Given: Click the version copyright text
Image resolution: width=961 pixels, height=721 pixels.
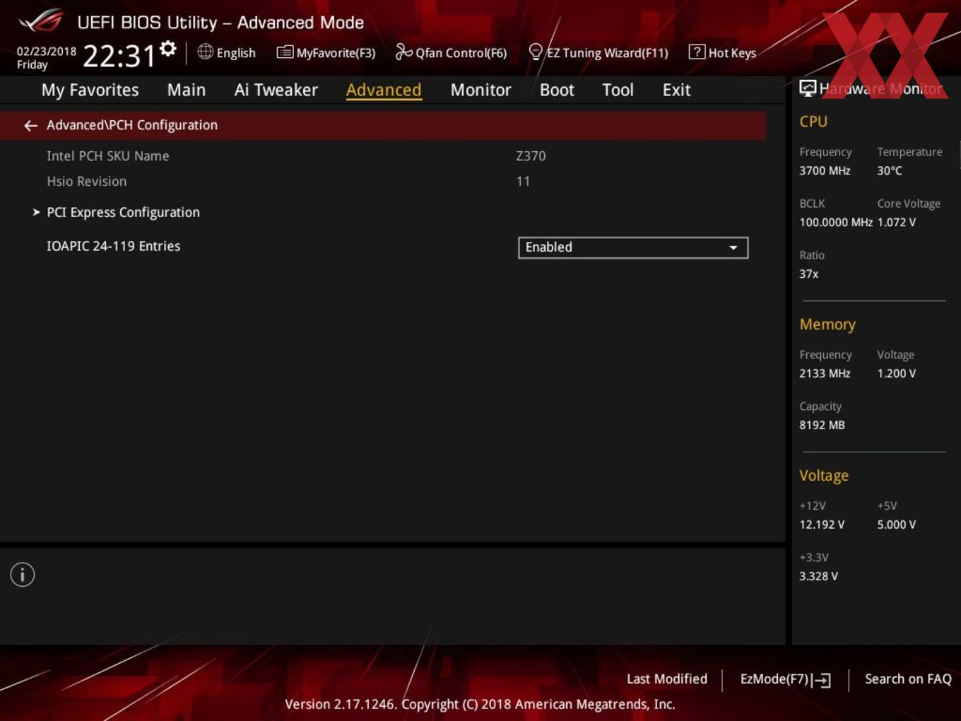Looking at the screenshot, I should 480,704.
